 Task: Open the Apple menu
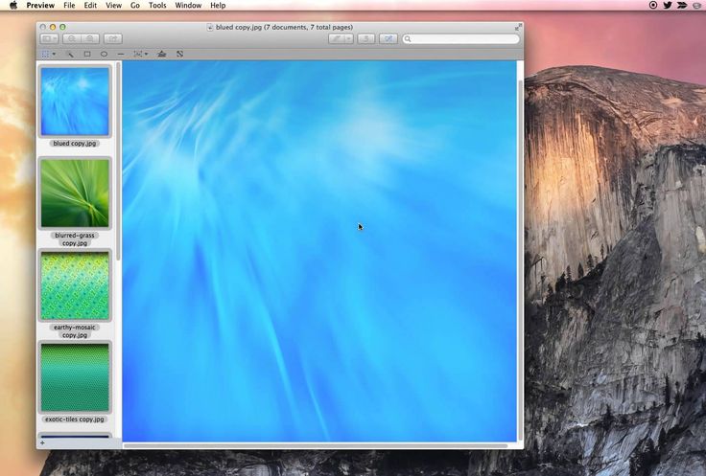tap(13, 6)
